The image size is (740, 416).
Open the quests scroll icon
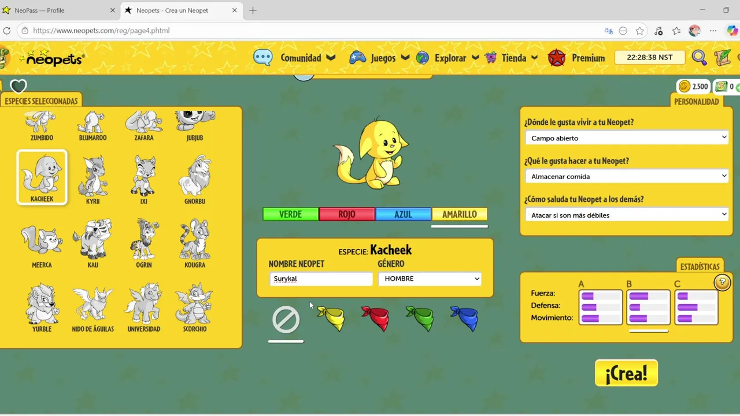[x=723, y=57]
